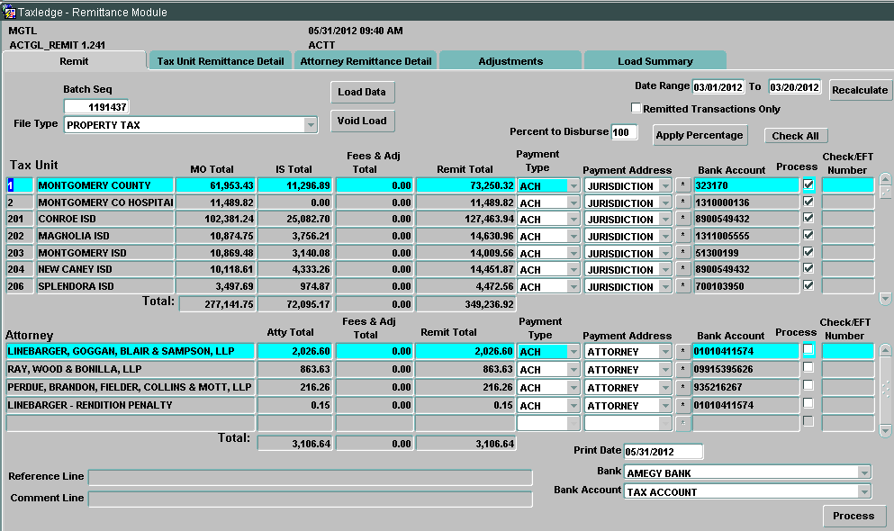Open Payment Address dropdown for Perdue, Brandon row
This screenshot has width=894, height=531.
665,387
